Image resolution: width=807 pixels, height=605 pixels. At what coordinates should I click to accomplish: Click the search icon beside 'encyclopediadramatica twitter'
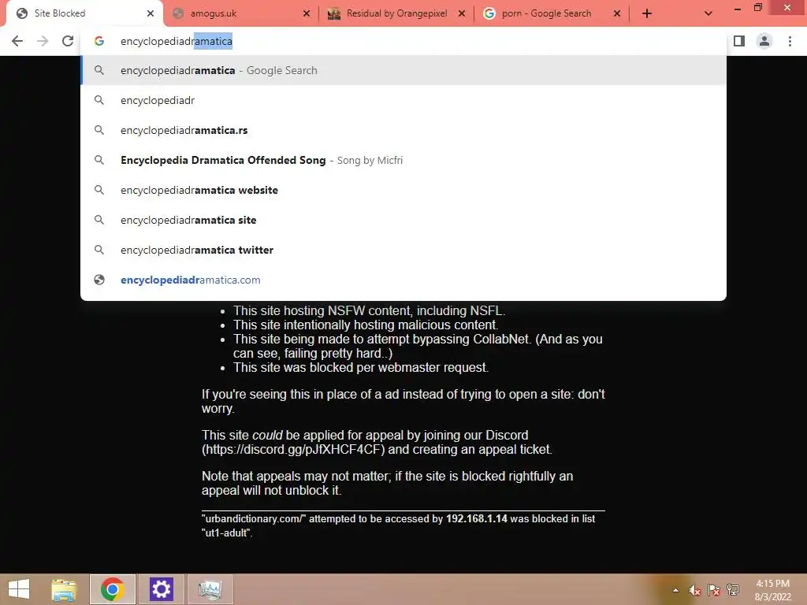(99, 250)
